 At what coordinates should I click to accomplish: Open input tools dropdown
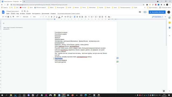[110, 17]
